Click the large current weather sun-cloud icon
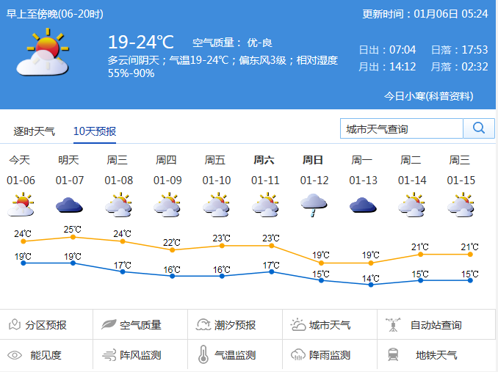The height and width of the screenshot is (372, 498). pyautogui.click(x=43, y=53)
